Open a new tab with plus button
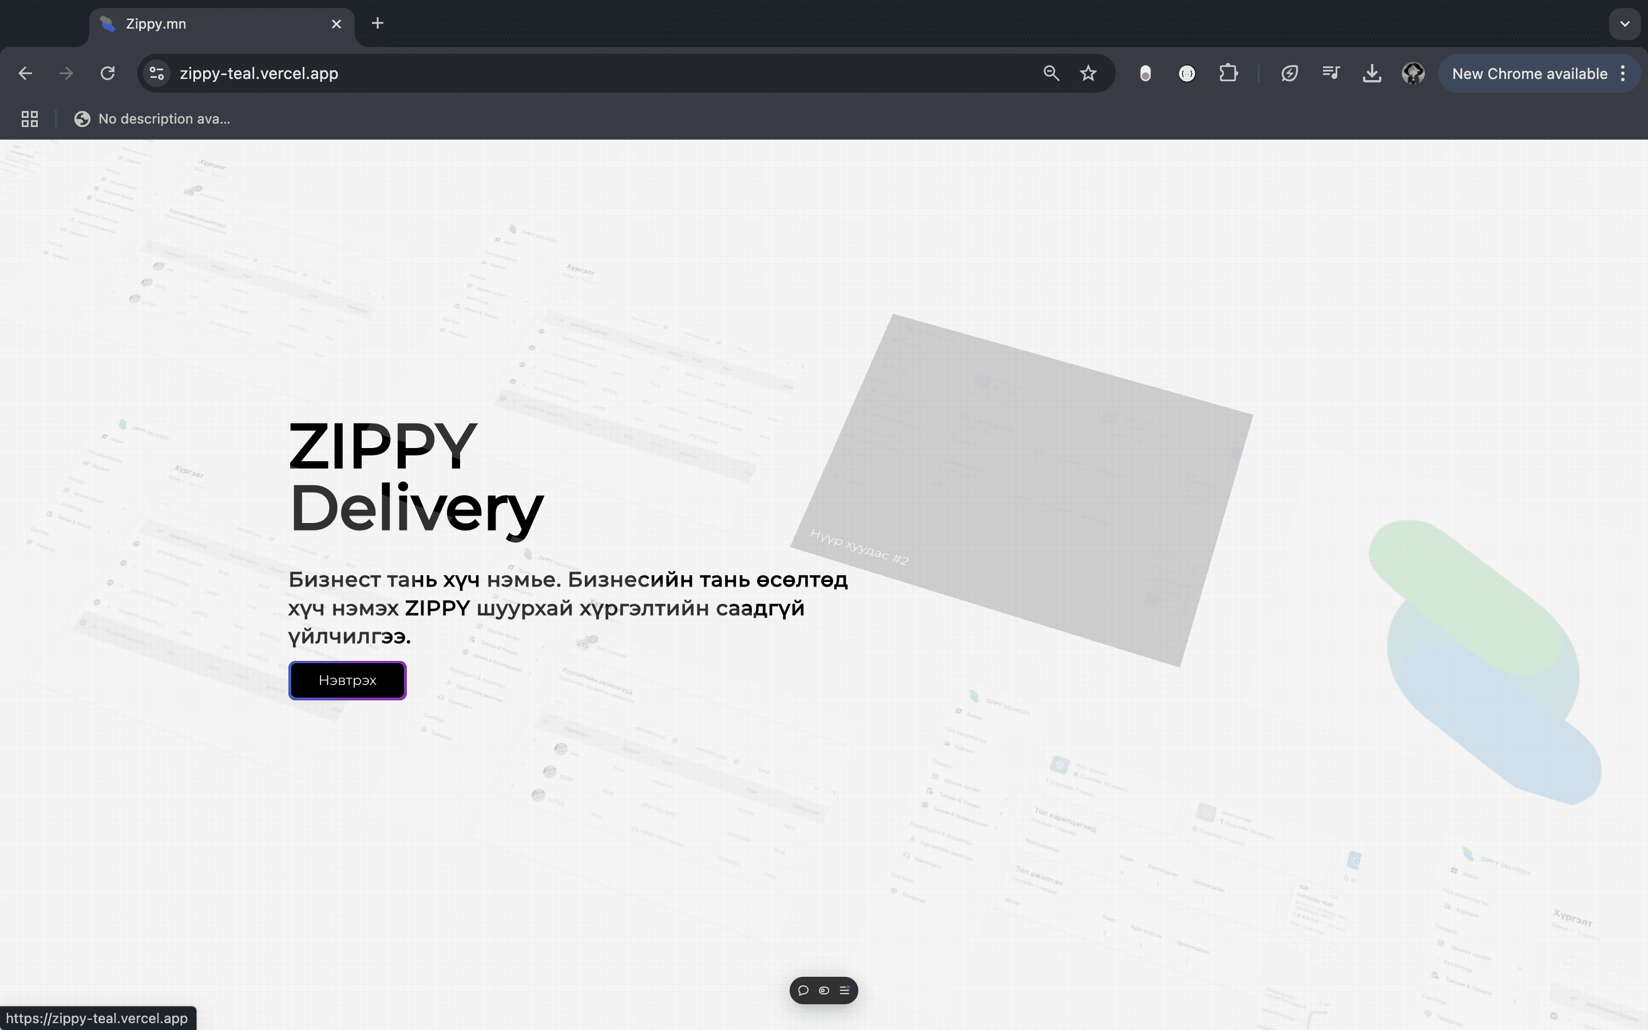This screenshot has height=1030, width=1648. click(377, 24)
